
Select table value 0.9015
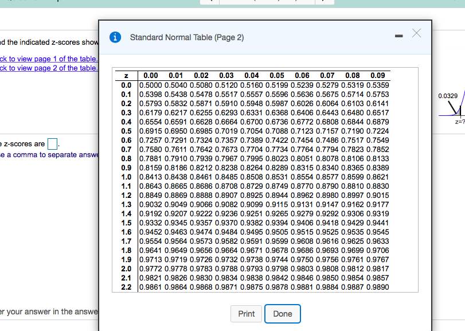pyautogui.click(x=377, y=196)
